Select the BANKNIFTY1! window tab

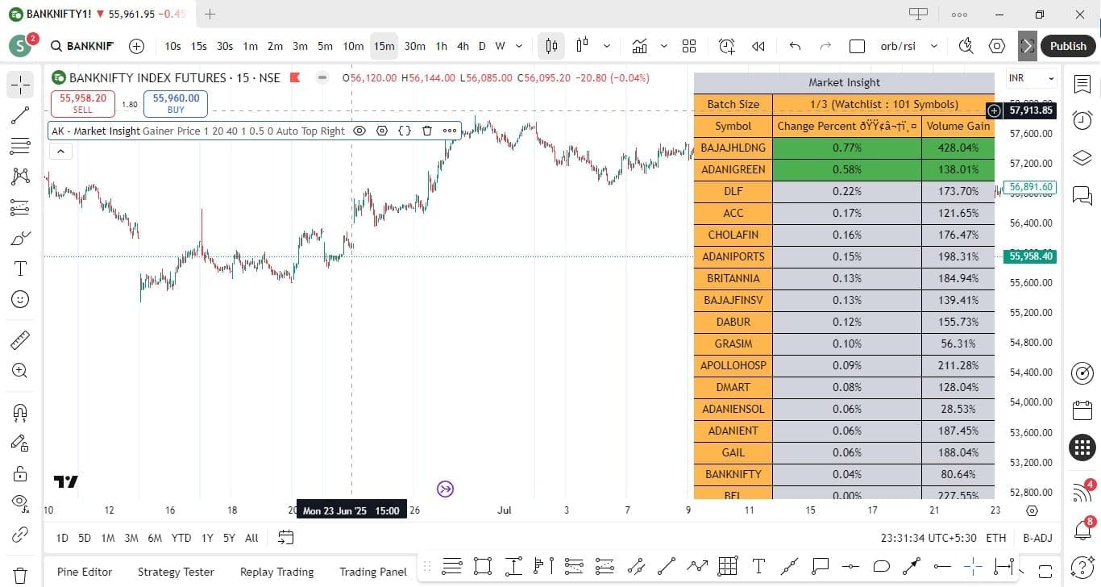[98, 14]
